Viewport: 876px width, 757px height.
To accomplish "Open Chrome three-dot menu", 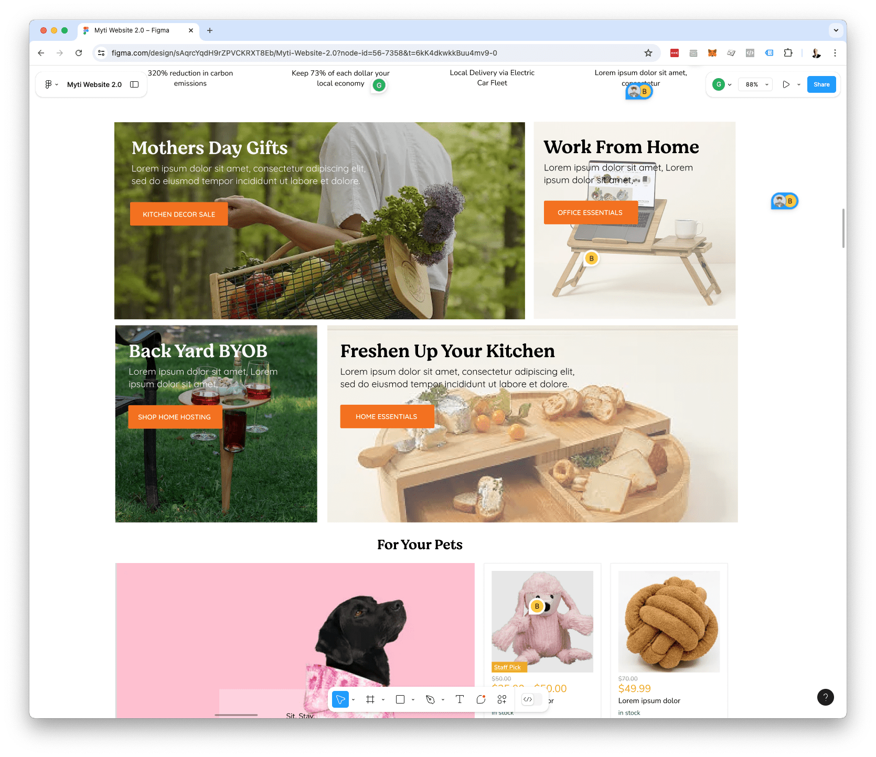I will (835, 53).
